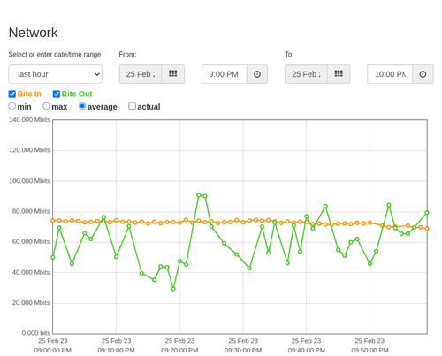
Task: Select the average radio button
Action: (x=82, y=106)
